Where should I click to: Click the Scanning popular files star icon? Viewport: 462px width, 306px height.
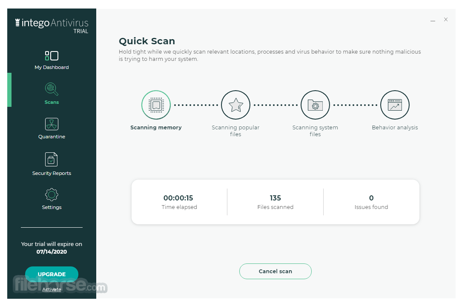[235, 105]
